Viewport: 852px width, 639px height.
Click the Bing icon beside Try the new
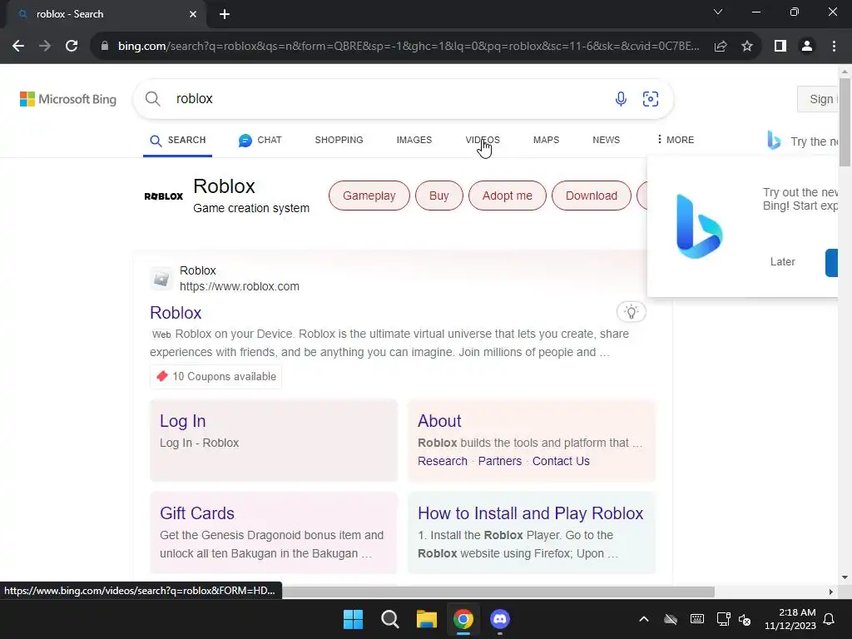(774, 140)
